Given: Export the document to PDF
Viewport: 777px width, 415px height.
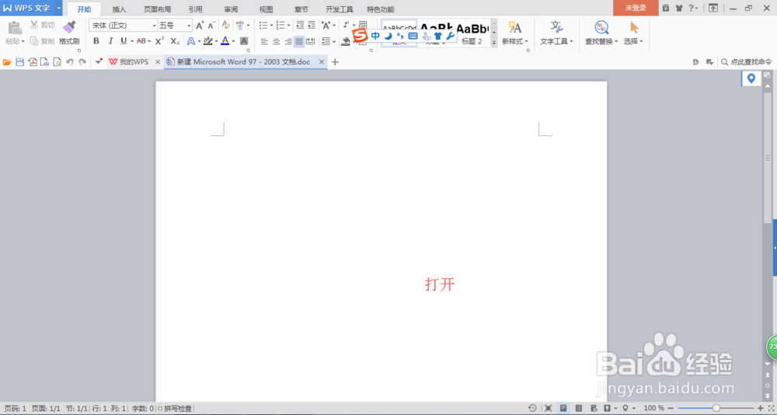Looking at the screenshot, I should (x=32, y=62).
